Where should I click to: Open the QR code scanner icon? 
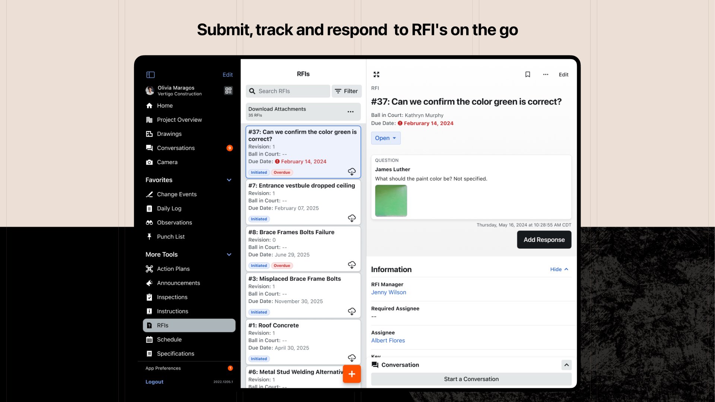point(228,90)
